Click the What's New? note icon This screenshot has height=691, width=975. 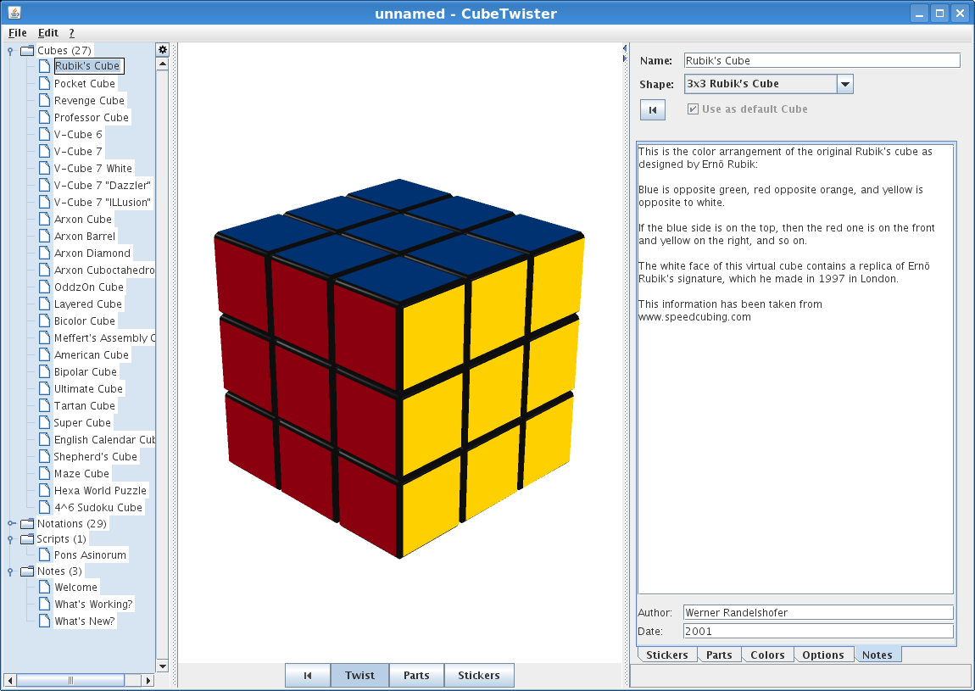coord(44,621)
